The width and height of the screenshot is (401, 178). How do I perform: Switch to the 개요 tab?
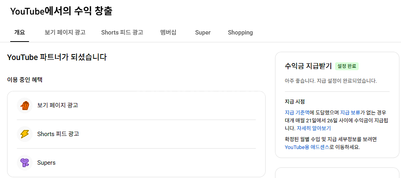tap(20, 33)
